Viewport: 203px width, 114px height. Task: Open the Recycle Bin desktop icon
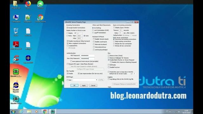click(x=16, y=32)
